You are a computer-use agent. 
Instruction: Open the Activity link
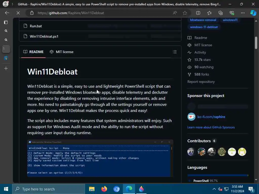point(197,53)
